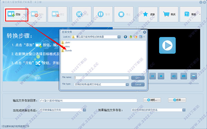Click the File name input field

point(101,78)
